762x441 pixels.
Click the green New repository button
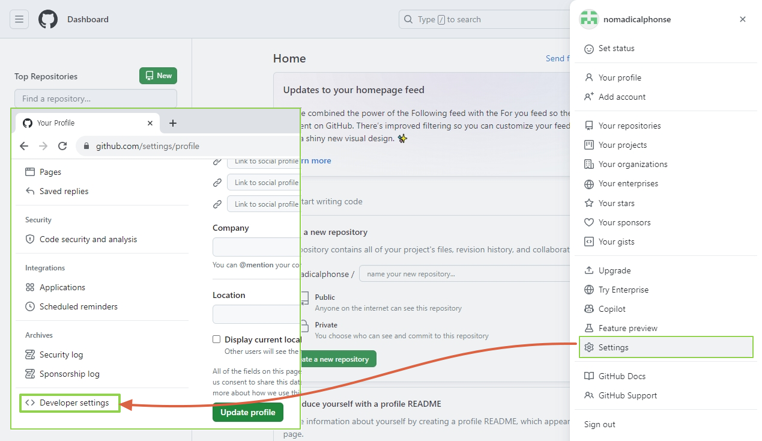pos(158,76)
